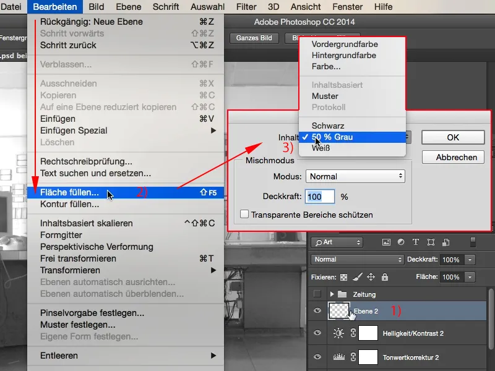495x371 pixels.
Task: Lock all via padlock icon in Fixieren row
Action: pyautogui.click(x=385, y=277)
